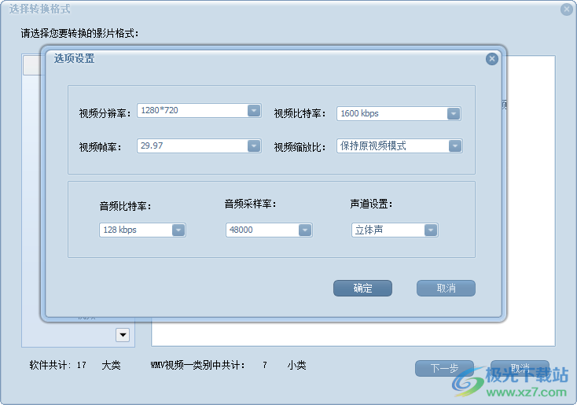Screen dimensions: 577x405
Task: Expand the 声道设置 dropdown arrow
Action: 431,230
